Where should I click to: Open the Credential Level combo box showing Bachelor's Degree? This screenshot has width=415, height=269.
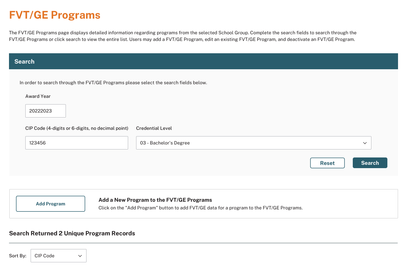coord(253,143)
